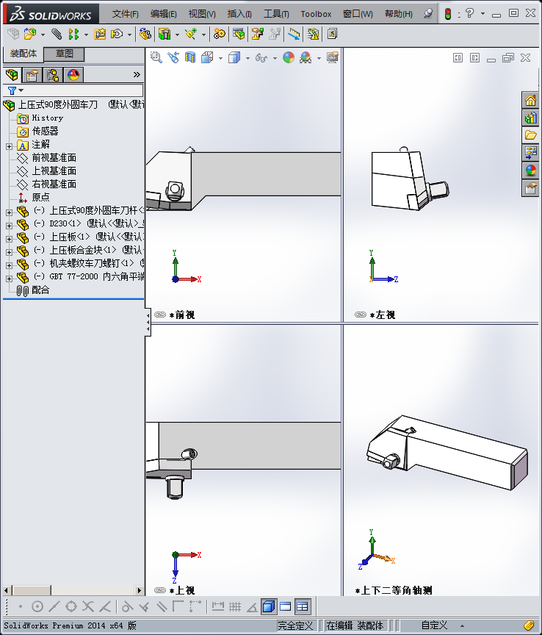Click the Linear Component Pattern icon
Screen dimensions: 542x635
[x=73, y=34]
